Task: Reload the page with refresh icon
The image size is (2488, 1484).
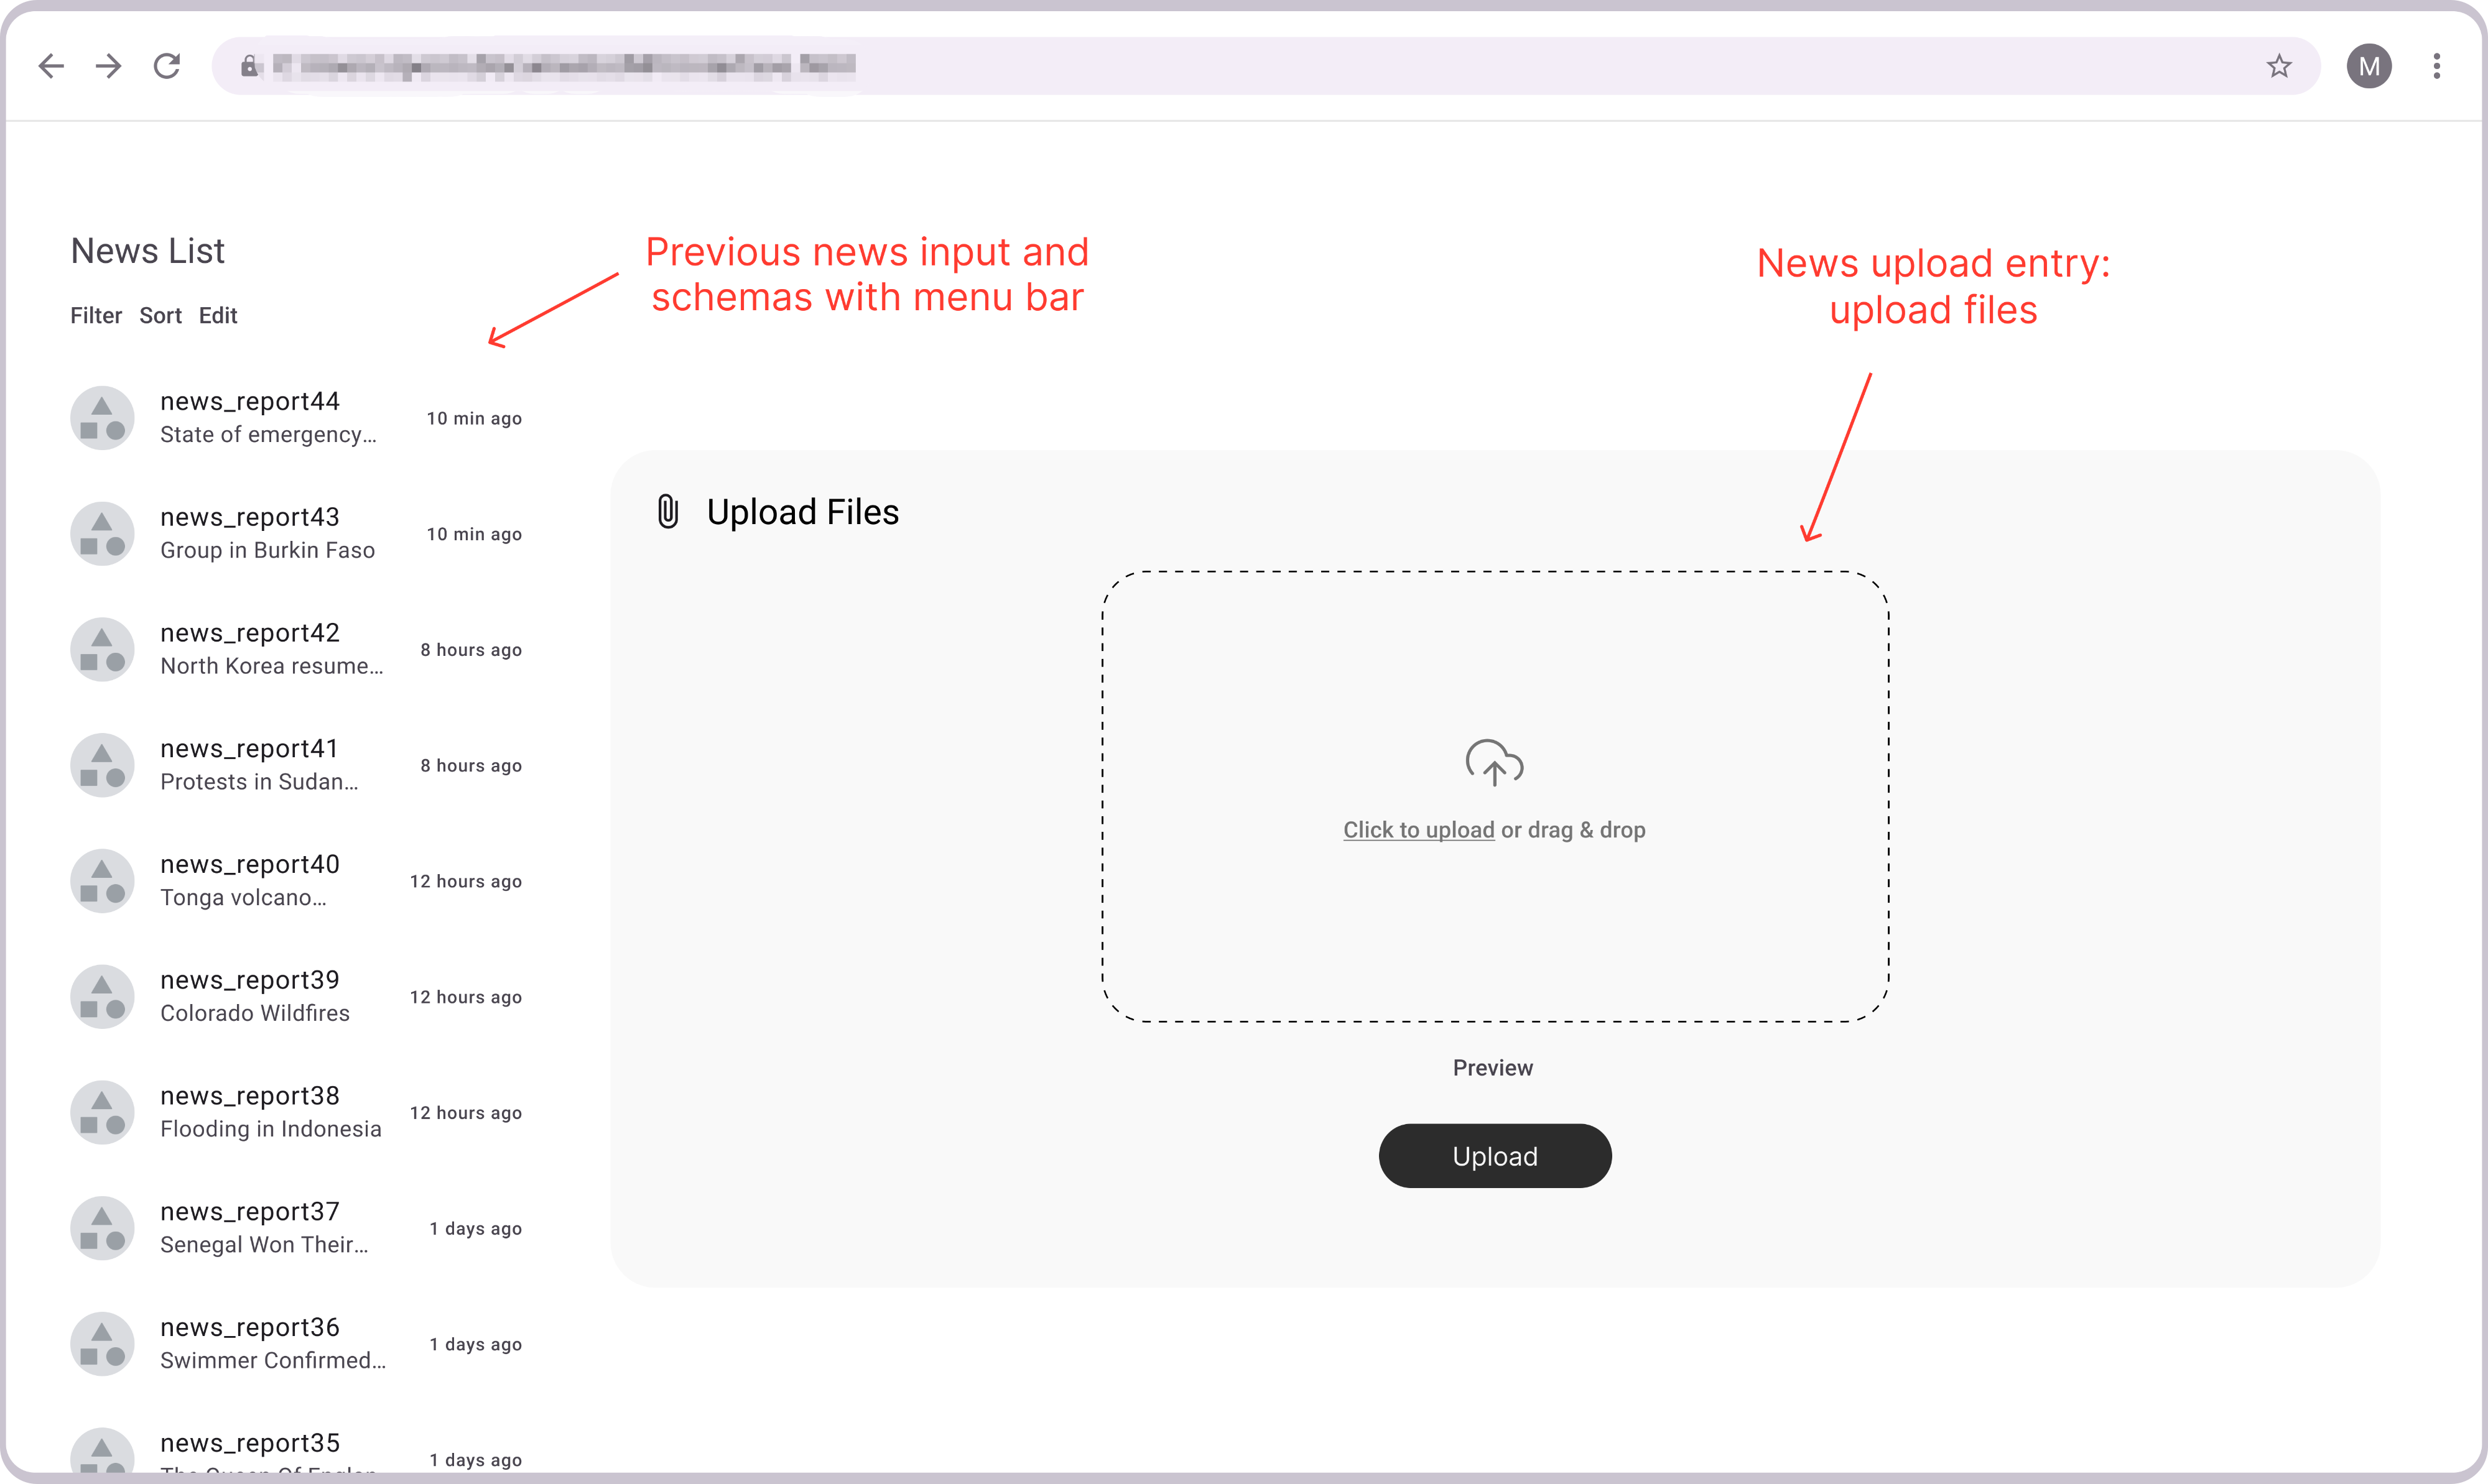Action: point(167,66)
